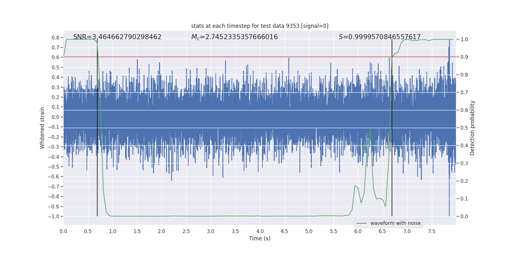Select the 3.5 tick on the Time axis
Screen dimensions: 507x253
(x=235, y=231)
